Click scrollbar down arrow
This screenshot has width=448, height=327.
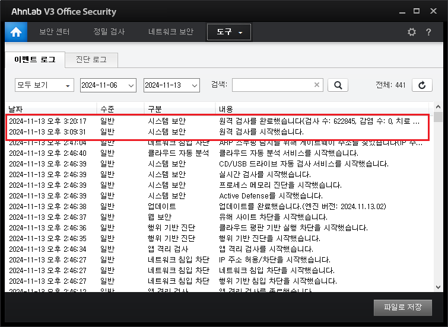(x=438, y=287)
